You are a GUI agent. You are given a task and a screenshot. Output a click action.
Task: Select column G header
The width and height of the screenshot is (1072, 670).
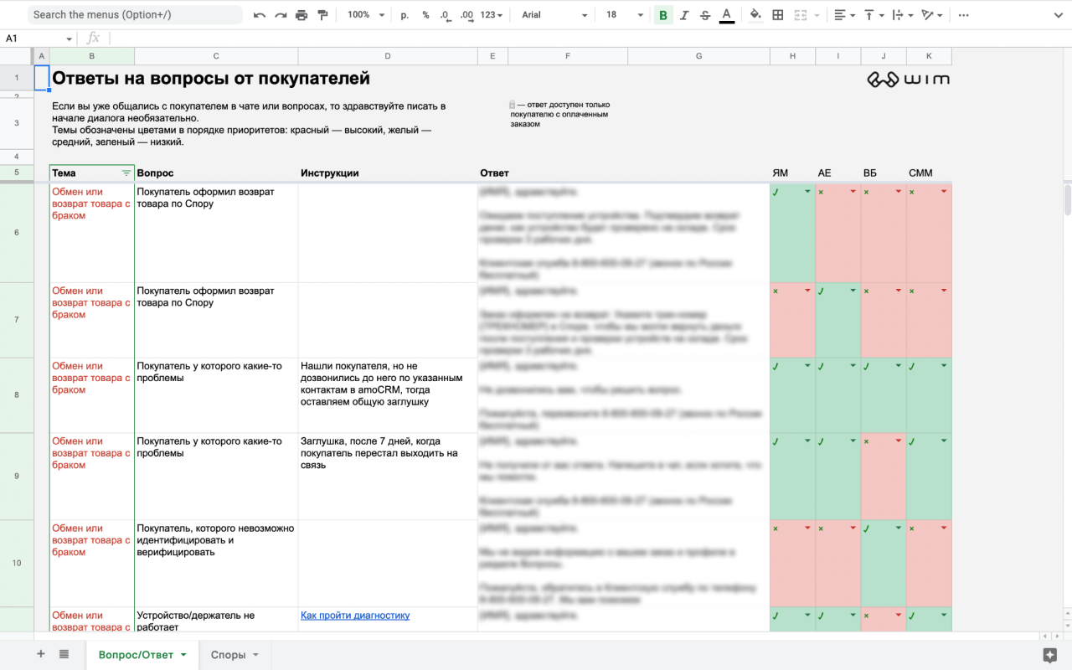coord(698,56)
